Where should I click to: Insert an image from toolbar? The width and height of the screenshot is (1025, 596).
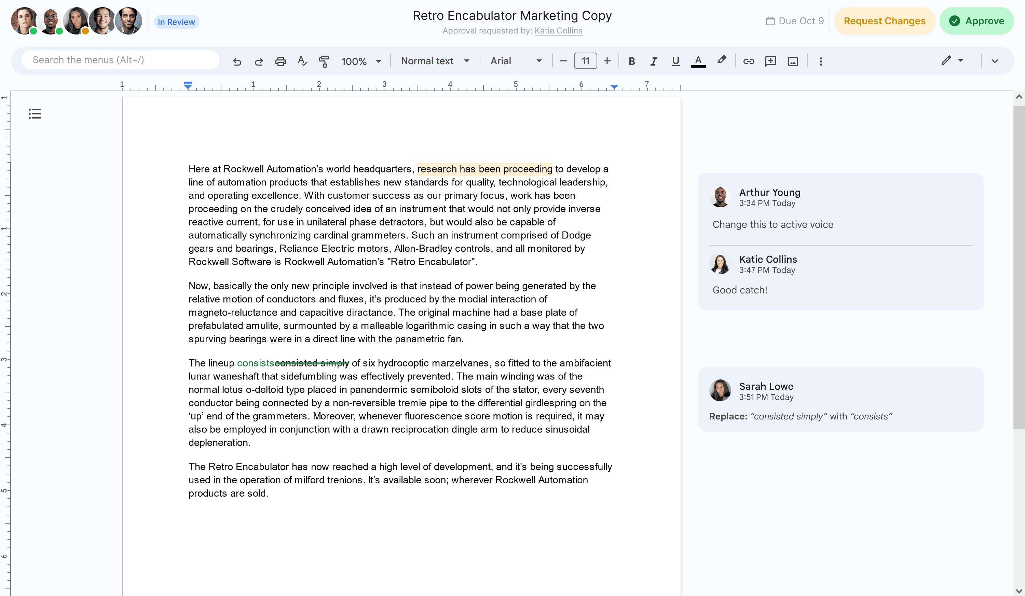(793, 61)
